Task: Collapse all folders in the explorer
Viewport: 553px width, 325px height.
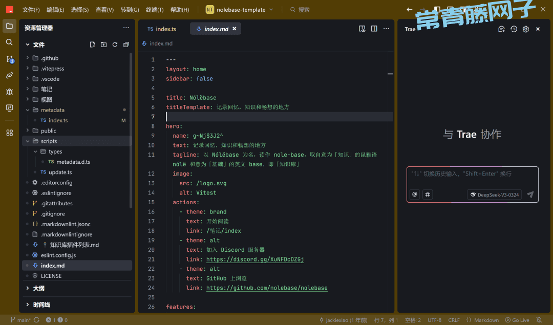Action: click(x=126, y=45)
